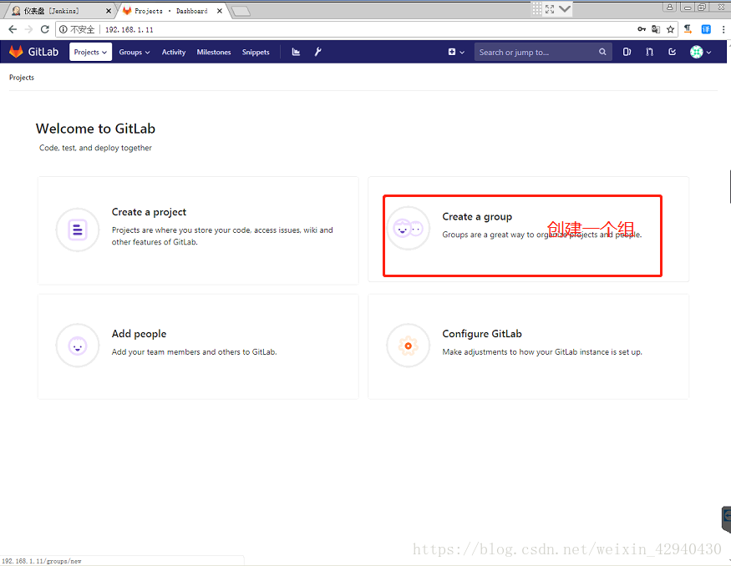Click the search magnifier icon

click(602, 52)
